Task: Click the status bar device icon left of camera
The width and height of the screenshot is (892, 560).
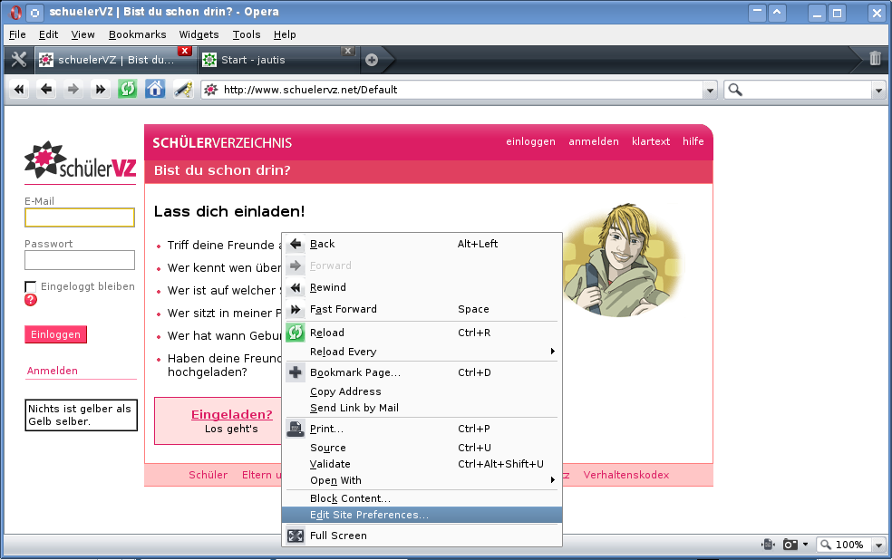Action: point(768,545)
